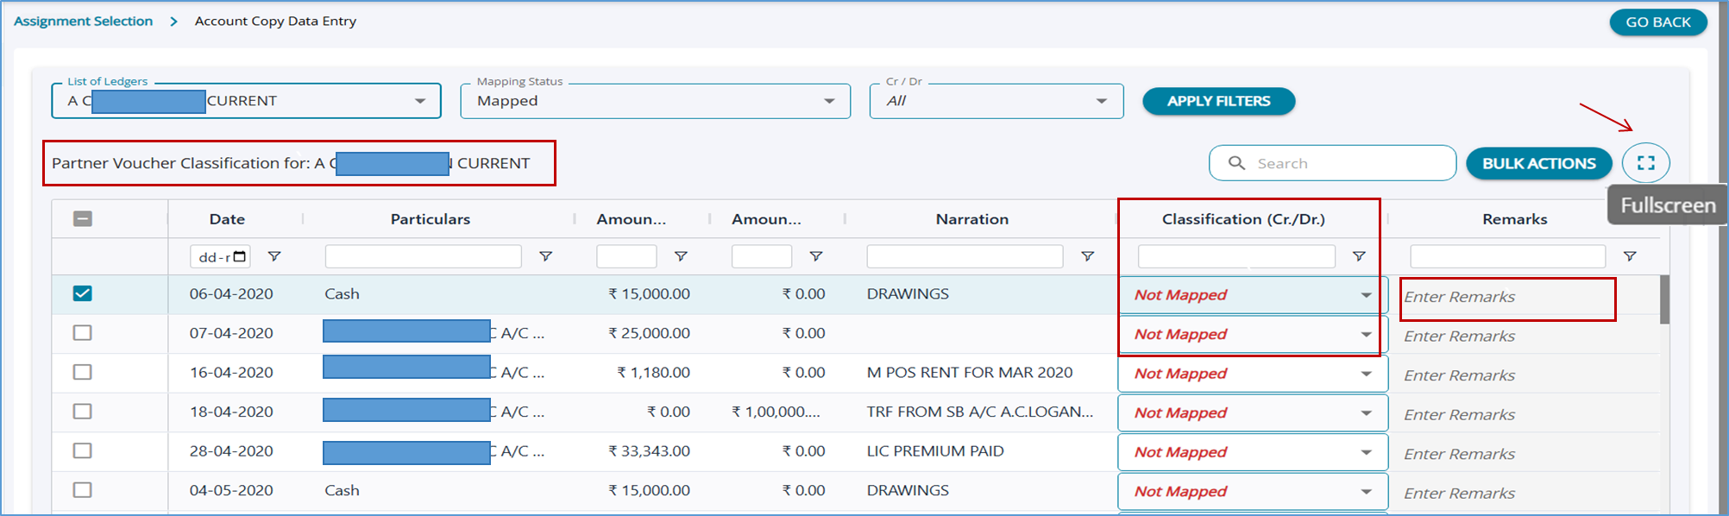Open the Mapping Status dropdown
Image resolution: width=1729 pixels, height=516 pixels.
pos(828,101)
